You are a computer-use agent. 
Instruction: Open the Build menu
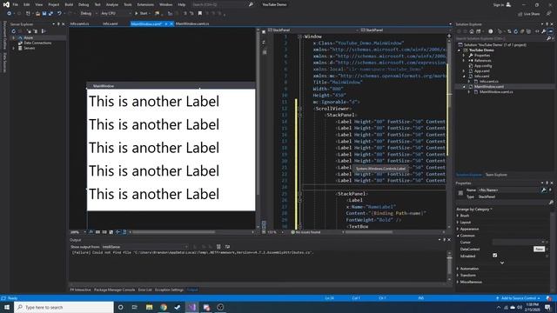pyautogui.click(x=69, y=4)
